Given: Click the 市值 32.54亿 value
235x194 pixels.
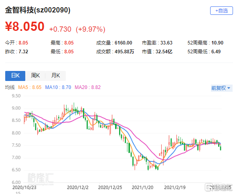Looking at the screenshot, I should coord(164,52).
